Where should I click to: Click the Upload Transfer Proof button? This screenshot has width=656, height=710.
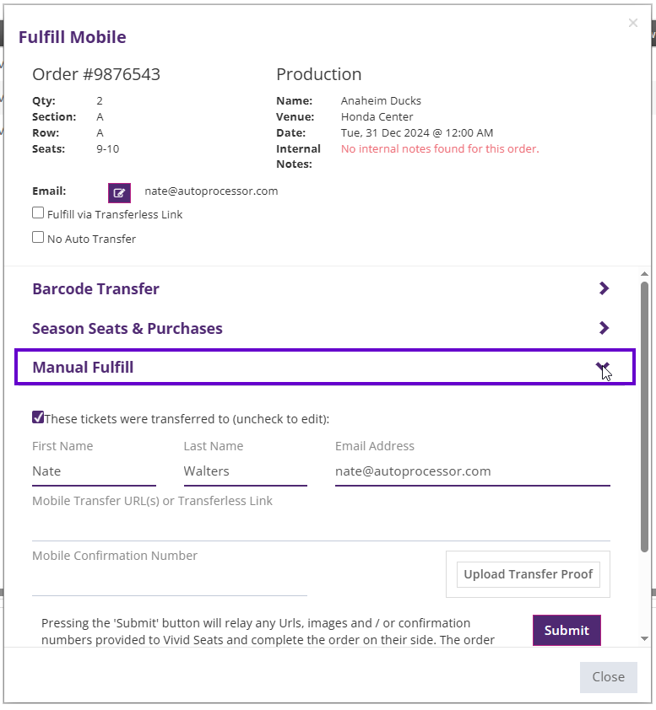[x=528, y=573]
